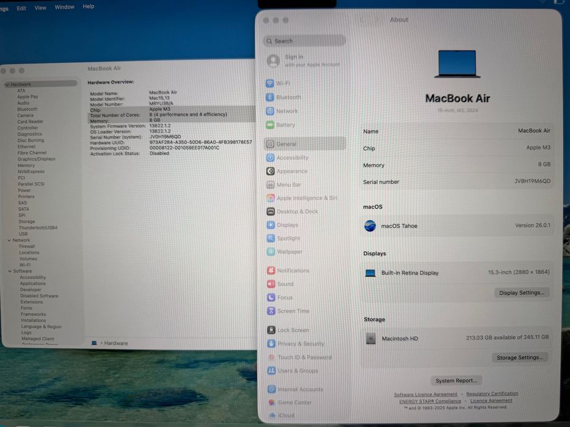Open Regulatory Certification link
This screenshot has width=570, height=427.
coord(492,393)
